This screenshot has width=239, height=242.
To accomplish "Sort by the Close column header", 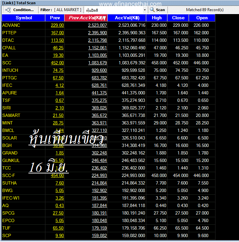I will (178, 18).
